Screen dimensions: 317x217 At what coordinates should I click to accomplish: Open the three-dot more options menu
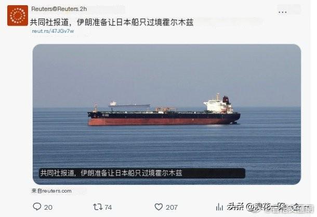pos(282,12)
